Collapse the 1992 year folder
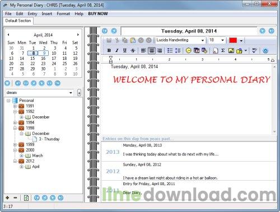This screenshot has height=212, width=280. [15, 112]
